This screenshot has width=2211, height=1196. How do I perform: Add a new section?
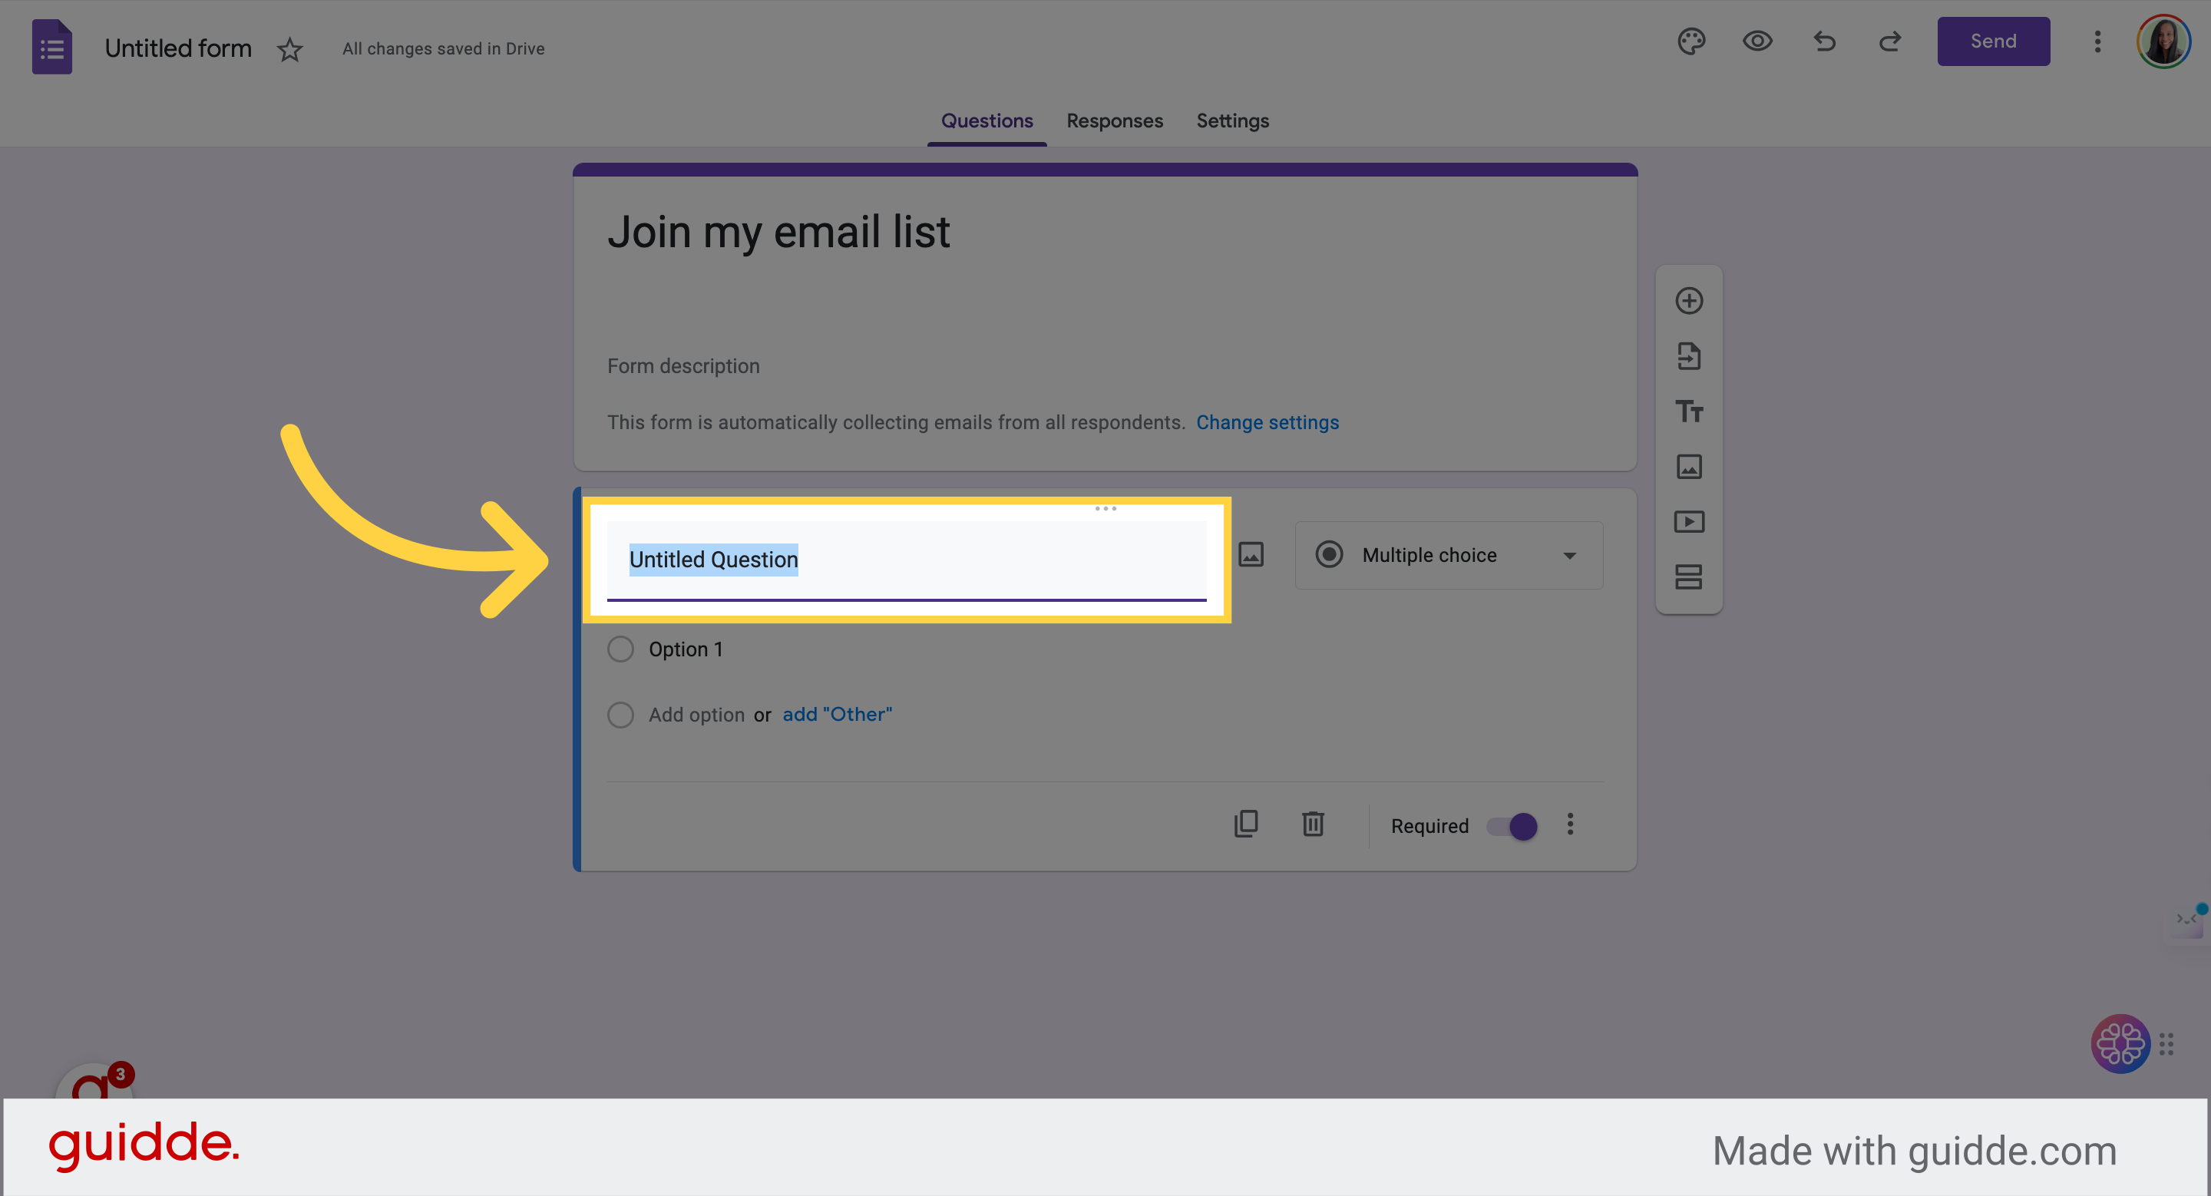pyautogui.click(x=1689, y=577)
